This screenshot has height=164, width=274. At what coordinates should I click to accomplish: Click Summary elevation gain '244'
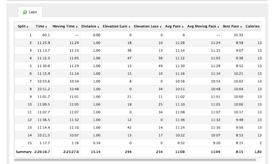coord(128,152)
